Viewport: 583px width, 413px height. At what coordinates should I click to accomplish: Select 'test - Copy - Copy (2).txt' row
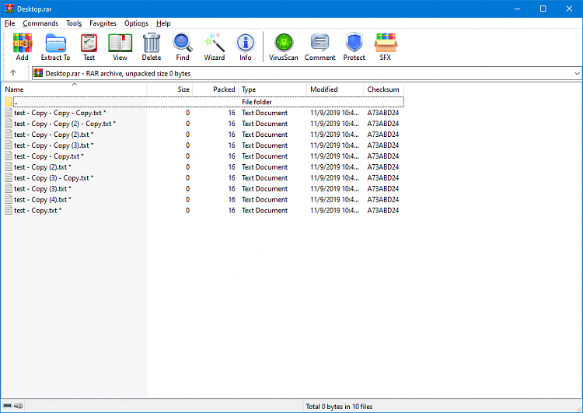[203, 135]
